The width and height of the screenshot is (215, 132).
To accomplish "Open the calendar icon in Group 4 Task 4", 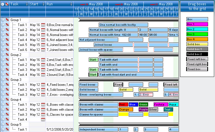I will 43,120.
